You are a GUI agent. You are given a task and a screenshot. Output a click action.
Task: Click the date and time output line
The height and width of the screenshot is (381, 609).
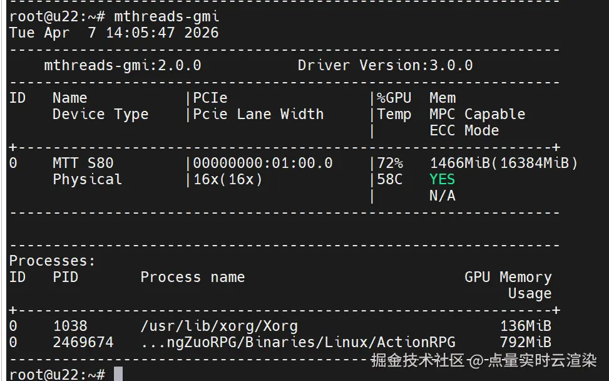point(114,33)
